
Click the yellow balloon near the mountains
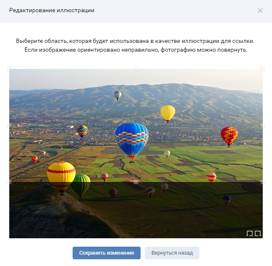(x=168, y=113)
